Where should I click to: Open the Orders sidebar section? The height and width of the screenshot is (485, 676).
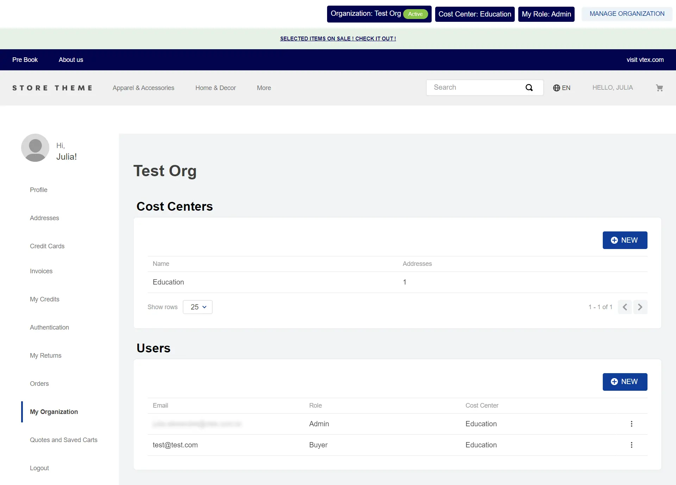pyautogui.click(x=39, y=384)
